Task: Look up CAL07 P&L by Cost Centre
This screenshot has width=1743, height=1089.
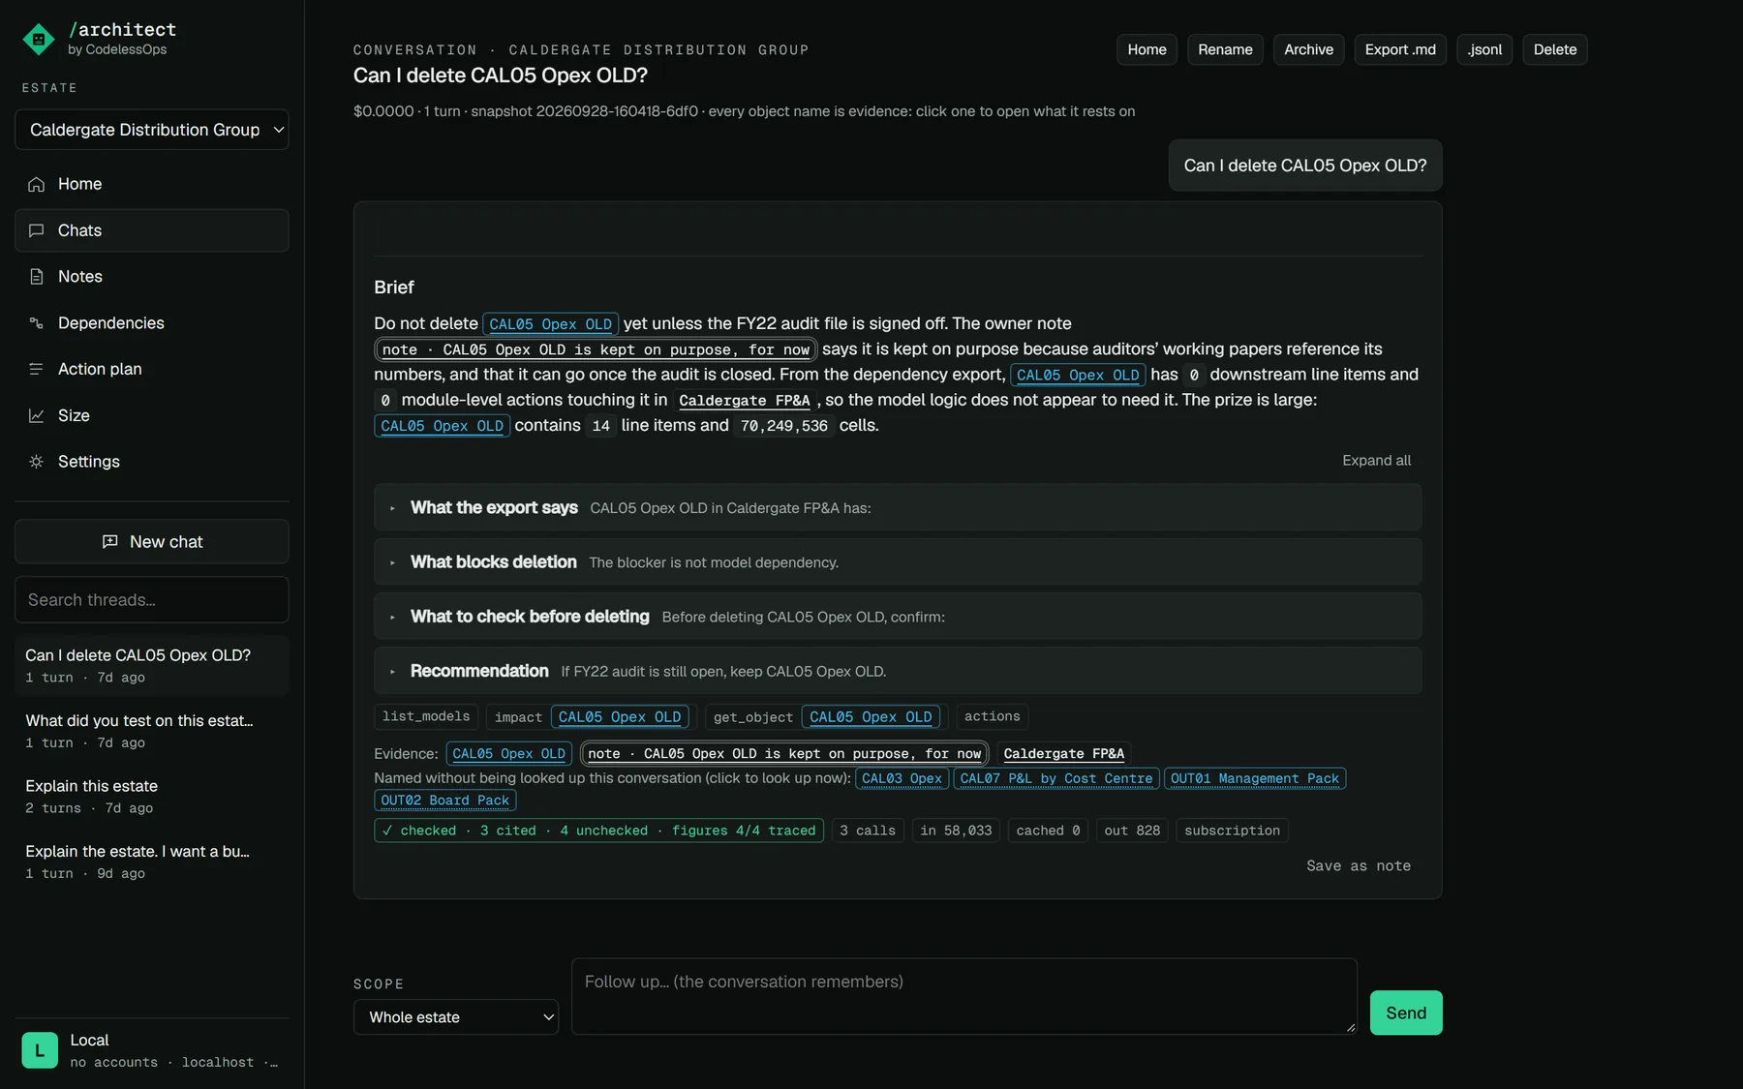Action: (x=1056, y=778)
